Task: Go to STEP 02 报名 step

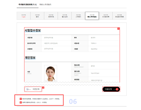Action: tap(37, 16)
